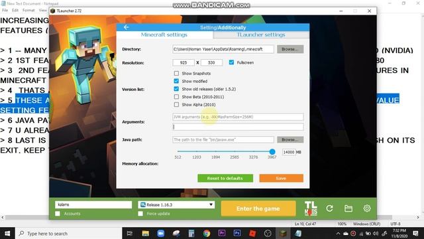Tick the Accounts checkbox

58,214
